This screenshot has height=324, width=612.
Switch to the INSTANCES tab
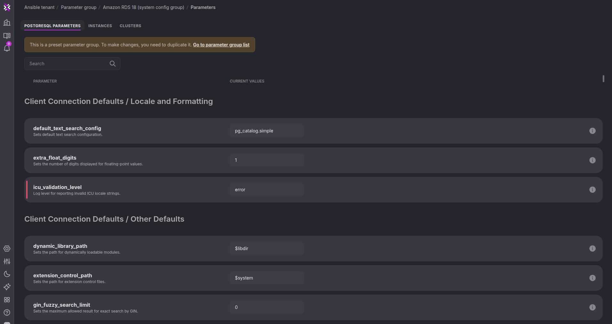click(100, 26)
